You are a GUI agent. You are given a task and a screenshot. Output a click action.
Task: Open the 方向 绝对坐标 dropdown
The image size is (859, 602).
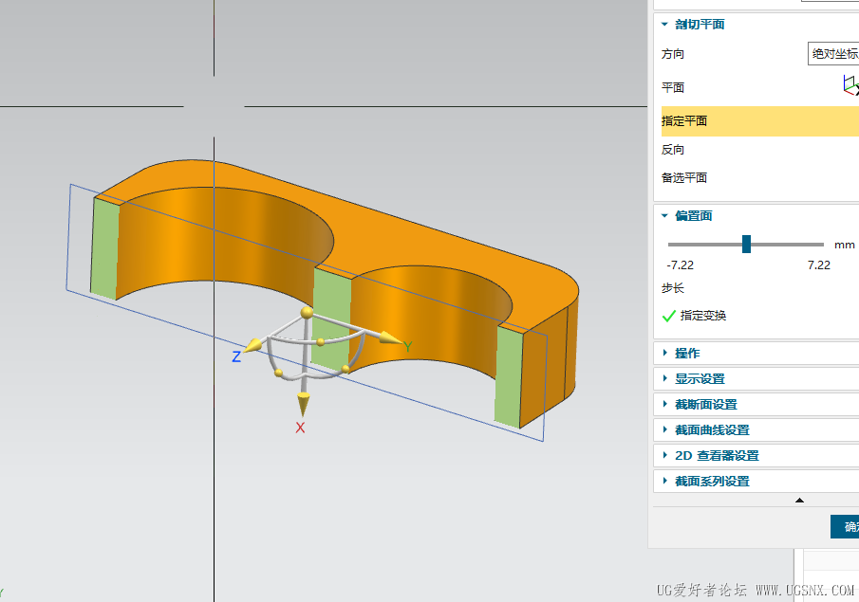coord(833,54)
